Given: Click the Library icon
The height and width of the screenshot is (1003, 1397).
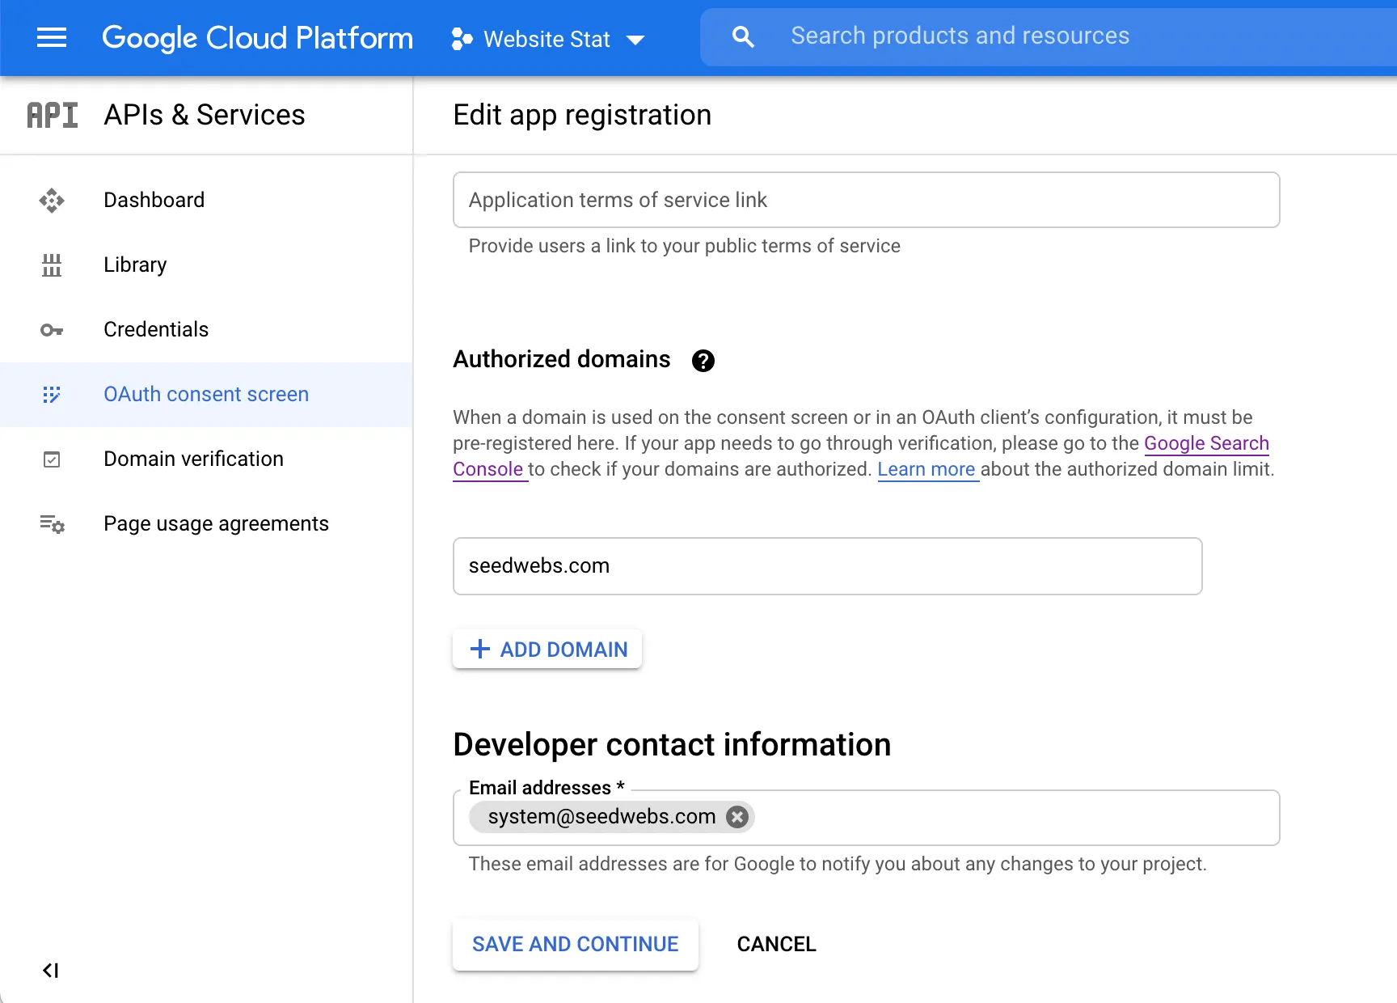Looking at the screenshot, I should pos(51,265).
